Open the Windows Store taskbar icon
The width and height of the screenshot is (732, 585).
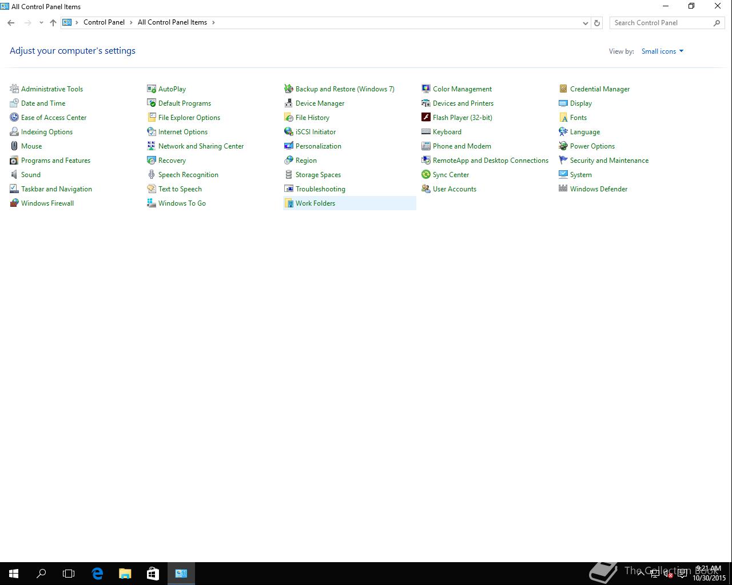point(153,574)
